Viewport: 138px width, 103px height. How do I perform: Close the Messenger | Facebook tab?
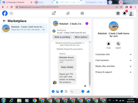31,2
